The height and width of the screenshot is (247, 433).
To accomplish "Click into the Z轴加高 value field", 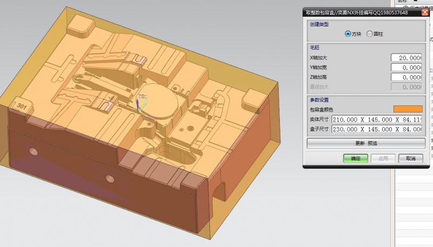I will (x=406, y=77).
